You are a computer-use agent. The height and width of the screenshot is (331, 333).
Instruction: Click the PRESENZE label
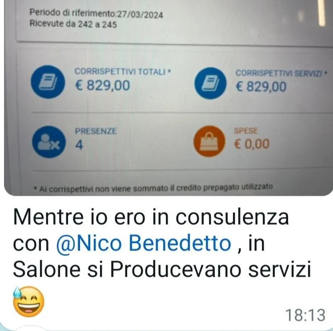pyautogui.click(x=96, y=131)
